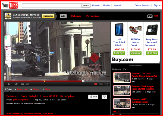This screenshot has width=163, height=116.
Task: Click the Pittsburgh Movies channel avatar
Action: 8,16
